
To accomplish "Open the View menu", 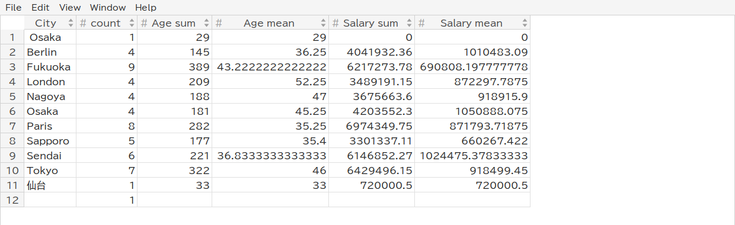I will pos(70,8).
